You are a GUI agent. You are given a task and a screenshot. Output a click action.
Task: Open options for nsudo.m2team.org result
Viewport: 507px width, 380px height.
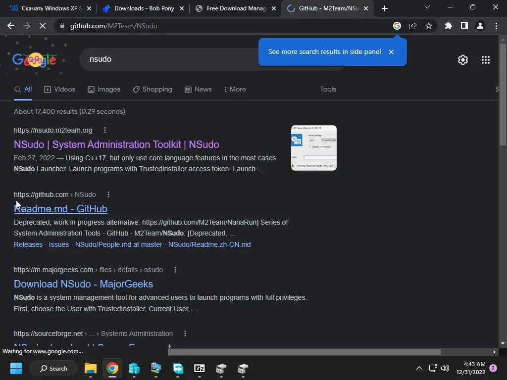point(105,130)
